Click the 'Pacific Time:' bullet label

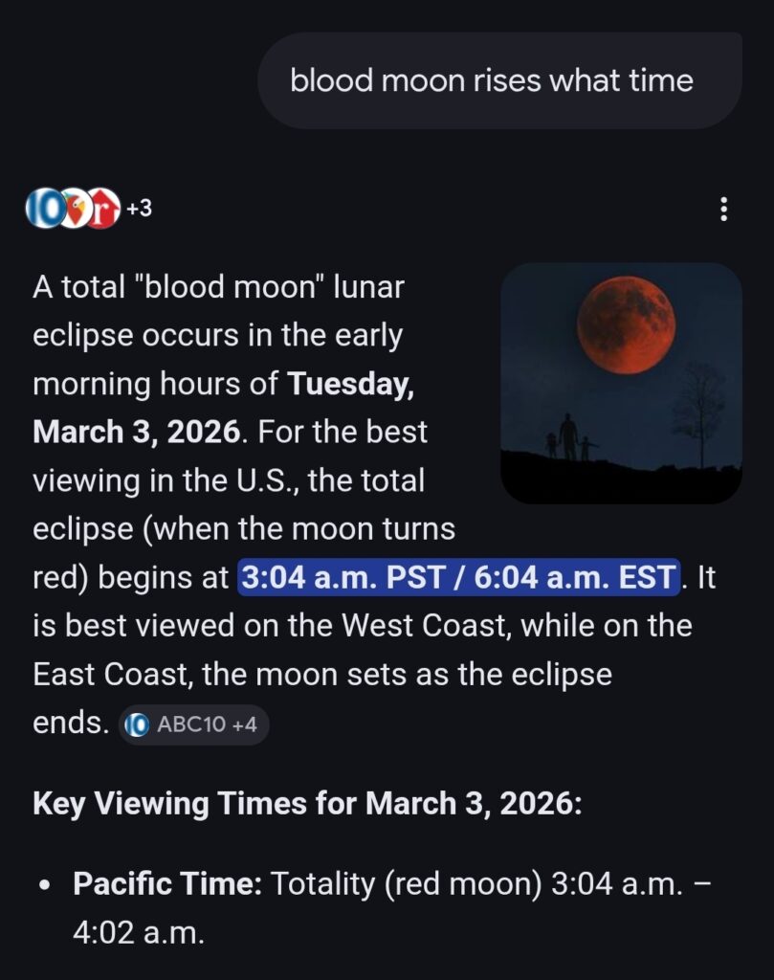pyautogui.click(x=167, y=883)
